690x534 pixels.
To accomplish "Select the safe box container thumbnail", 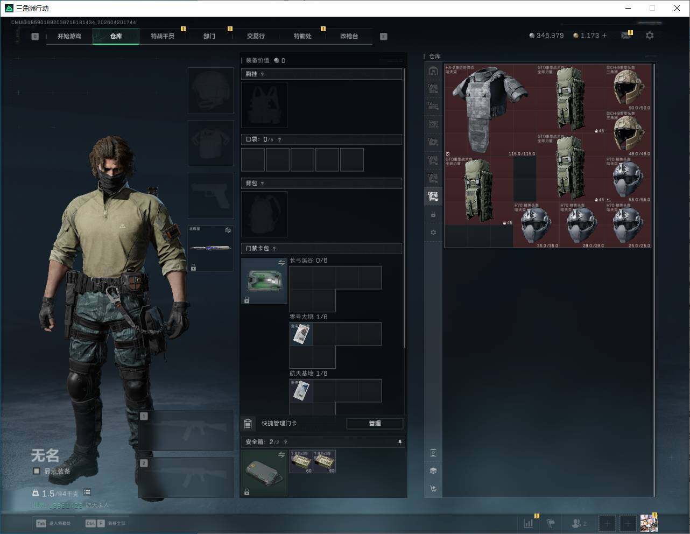I will coord(264,473).
